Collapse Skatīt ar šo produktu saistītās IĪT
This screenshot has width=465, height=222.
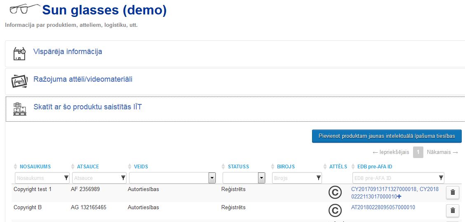click(87, 107)
